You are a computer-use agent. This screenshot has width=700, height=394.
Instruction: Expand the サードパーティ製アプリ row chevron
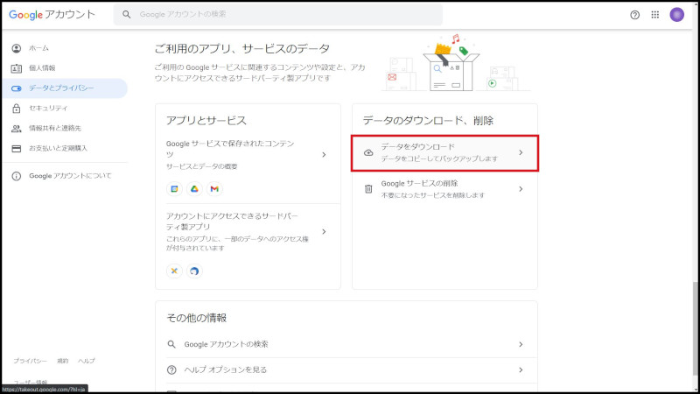[x=324, y=231]
